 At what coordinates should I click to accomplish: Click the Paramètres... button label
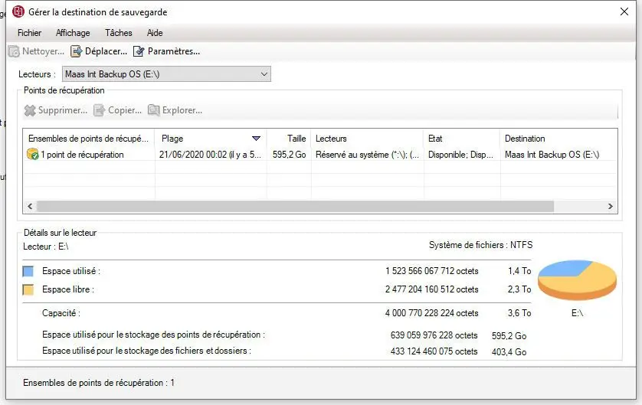pyautogui.click(x=174, y=51)
